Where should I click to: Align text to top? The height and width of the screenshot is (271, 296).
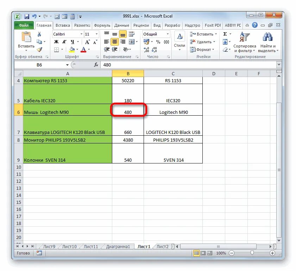pos(107,34)
